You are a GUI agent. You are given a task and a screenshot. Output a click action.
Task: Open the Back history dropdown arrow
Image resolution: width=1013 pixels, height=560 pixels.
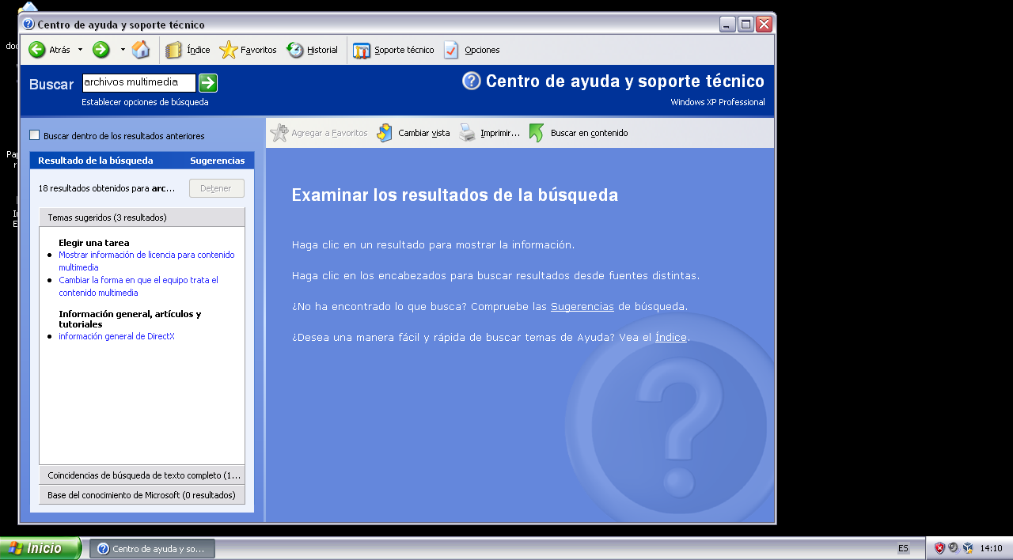[x=80, y=50]
